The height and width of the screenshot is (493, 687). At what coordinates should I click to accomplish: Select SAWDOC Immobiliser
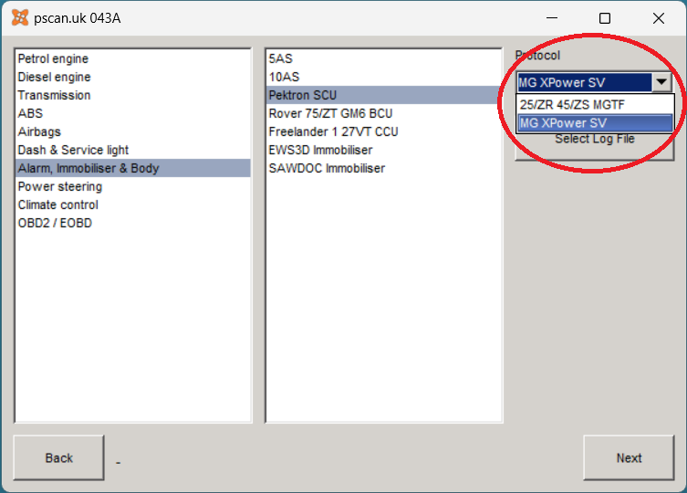point(383,168)
